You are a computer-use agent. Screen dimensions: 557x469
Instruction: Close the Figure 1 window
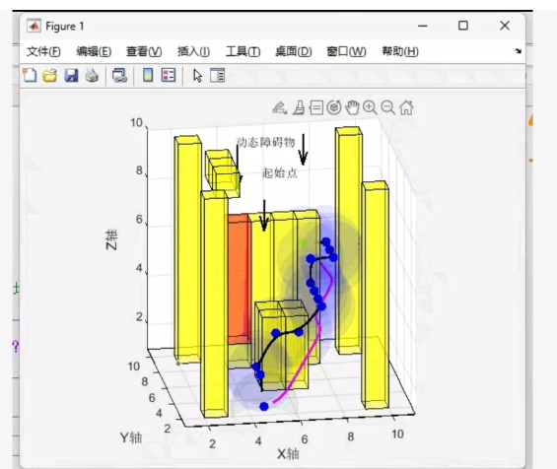point(505,26)
